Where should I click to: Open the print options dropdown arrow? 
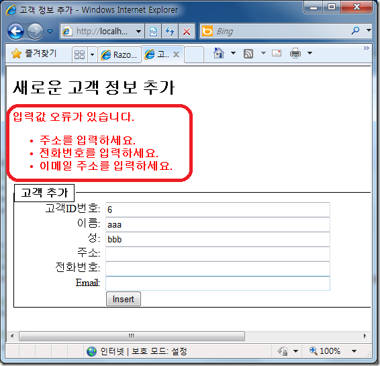click(310, 53)
